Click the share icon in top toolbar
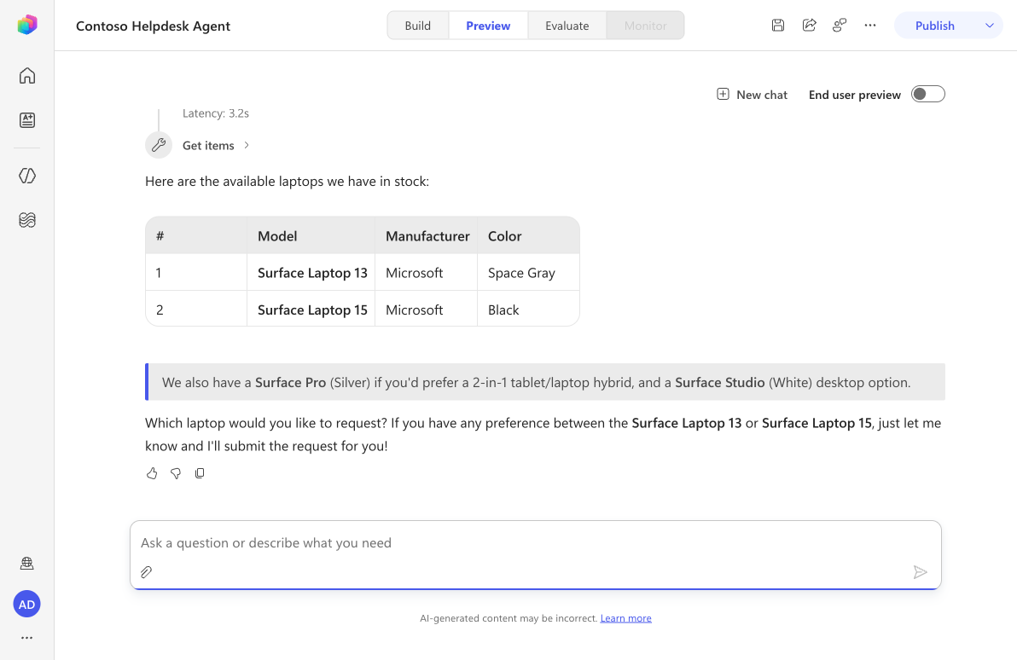1017x660 pixels. 809,26
